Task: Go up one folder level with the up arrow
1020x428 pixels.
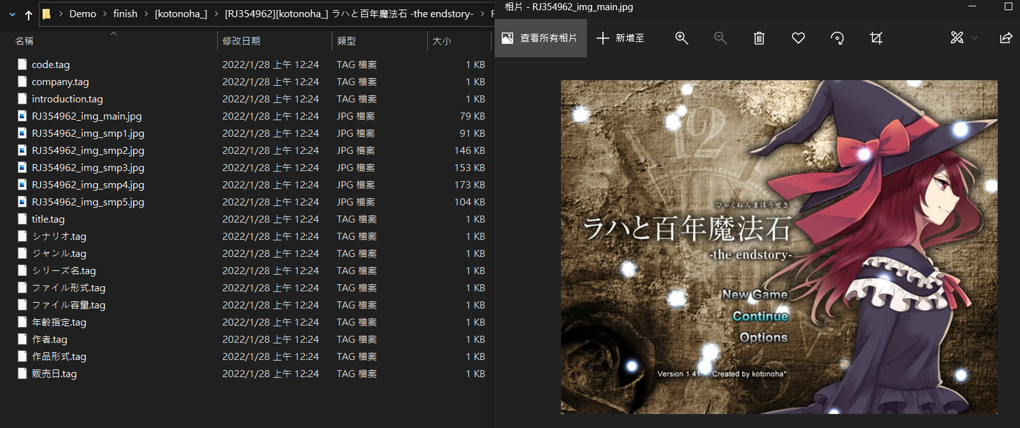Action: tap(29, 14)
